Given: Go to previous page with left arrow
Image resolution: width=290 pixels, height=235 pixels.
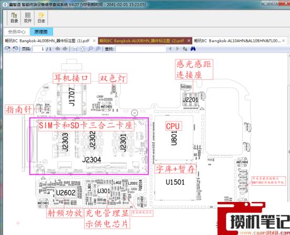Looking at the screenshot, I should click(58, 49).
